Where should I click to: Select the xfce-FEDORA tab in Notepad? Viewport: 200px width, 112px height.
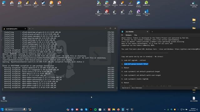click(x=135, y=32)
